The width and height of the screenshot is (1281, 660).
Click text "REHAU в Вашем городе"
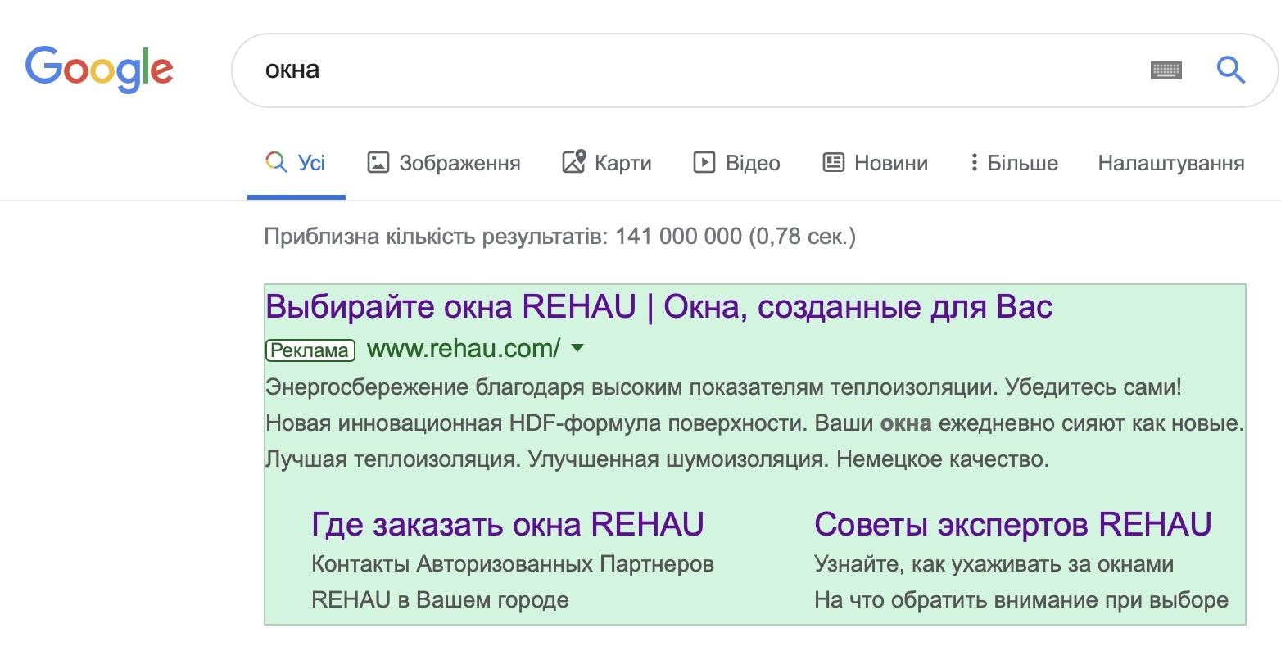pos(440,600)
